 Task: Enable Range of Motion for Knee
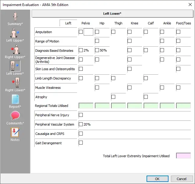[129, 41]
